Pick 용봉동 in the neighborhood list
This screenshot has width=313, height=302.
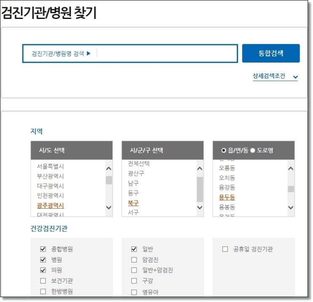click(x=227, y=207)
